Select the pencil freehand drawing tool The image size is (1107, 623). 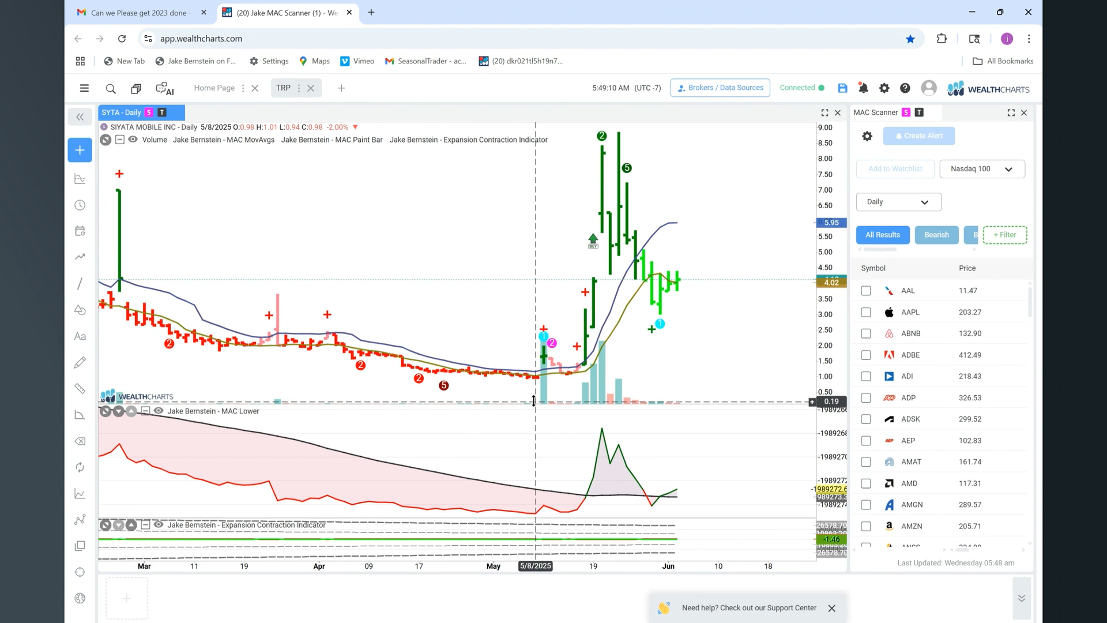(x=80, y=362)
